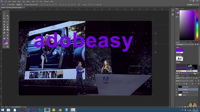Select the Hand tool
This screenshot has height=112, width=200.
pyautogui.click(x=4, y=38)
